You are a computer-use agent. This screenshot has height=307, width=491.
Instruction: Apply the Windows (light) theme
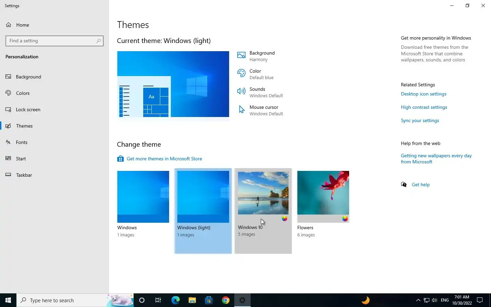pos(203,211)
